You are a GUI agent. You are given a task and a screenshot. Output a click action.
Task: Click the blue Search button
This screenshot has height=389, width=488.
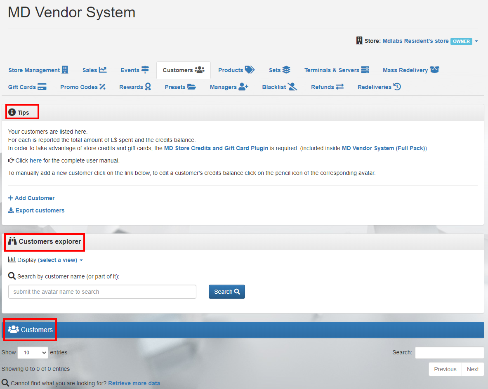(x=226, y=292)
